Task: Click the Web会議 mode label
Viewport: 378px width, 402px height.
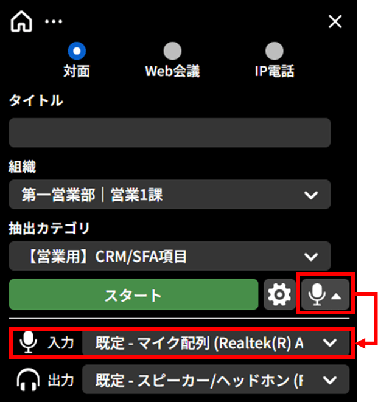Action: (x=172, y=71)
